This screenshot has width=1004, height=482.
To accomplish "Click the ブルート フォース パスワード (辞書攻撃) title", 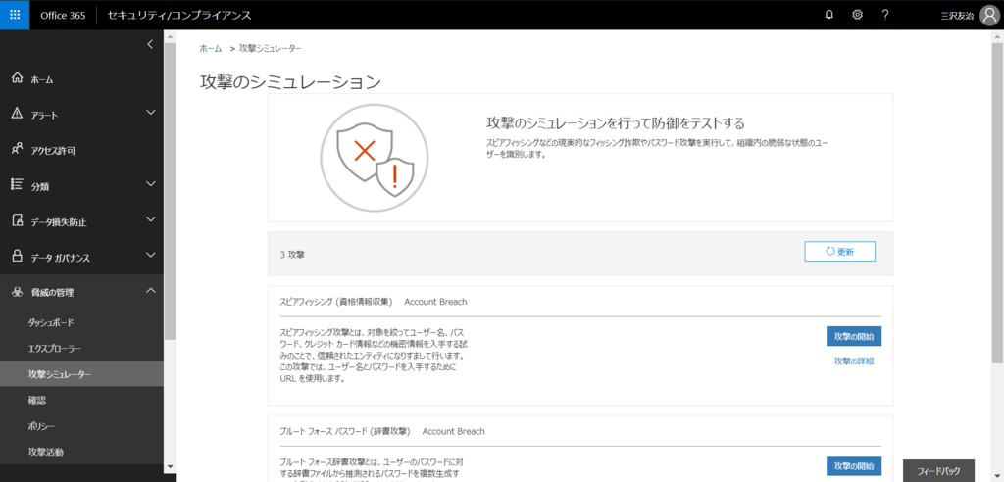I will tap(345, 431).
